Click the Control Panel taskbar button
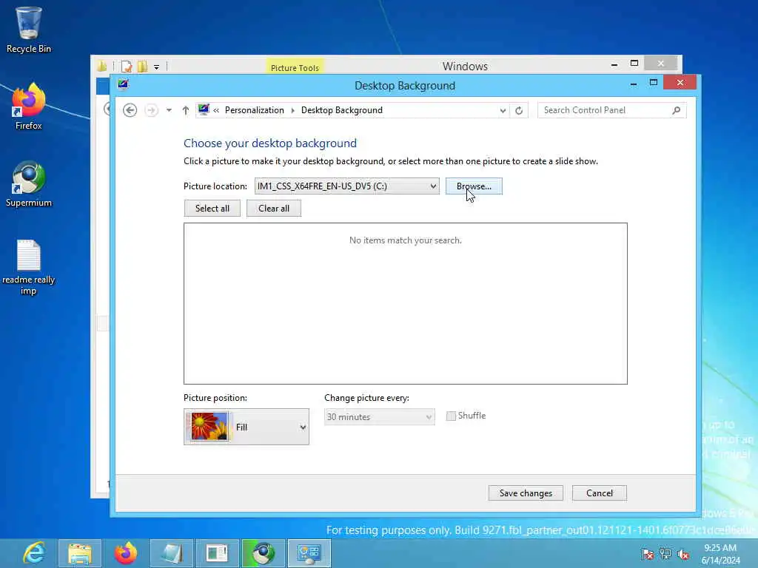 pos(309,553)
